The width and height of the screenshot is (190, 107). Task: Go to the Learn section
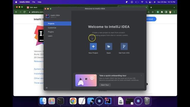pos(50,36)
